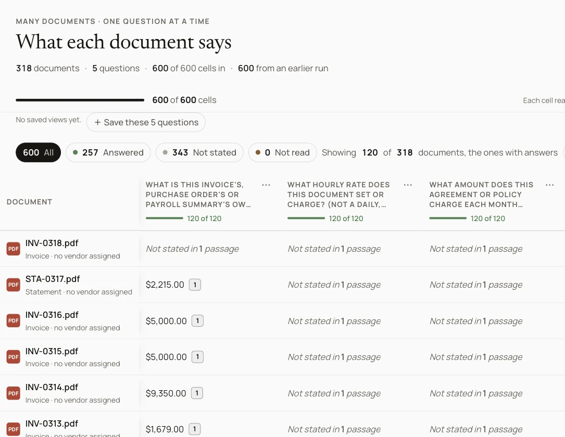The width and height of the screenshot is (565, 437).
Task: Click the PDF icon for INV-0316.pdf
Action: (x=14, y=321)
